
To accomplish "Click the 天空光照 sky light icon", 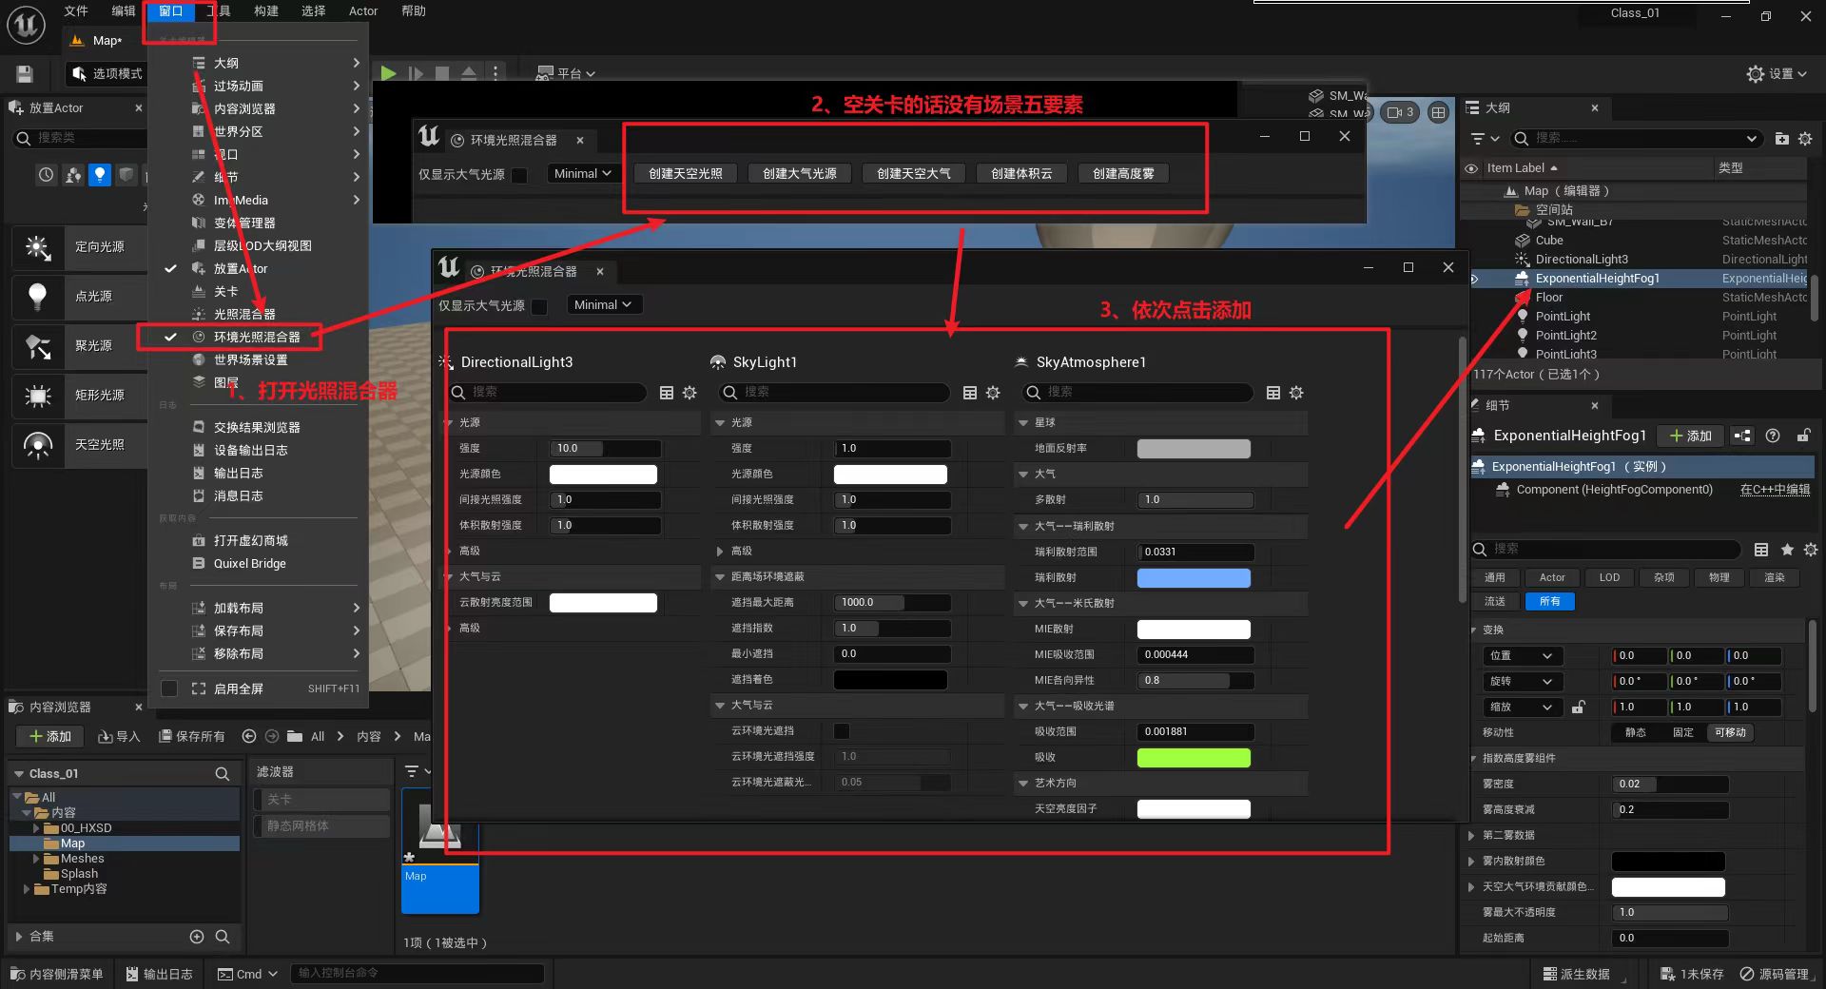I will tap(38, 445).
